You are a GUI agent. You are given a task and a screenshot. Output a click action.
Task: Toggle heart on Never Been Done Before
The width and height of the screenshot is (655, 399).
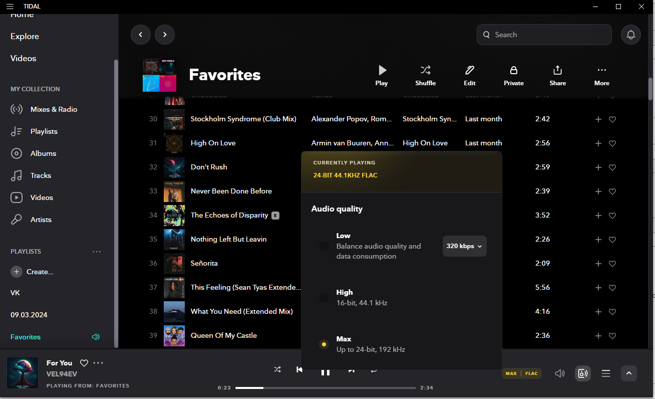coord(612,191)
